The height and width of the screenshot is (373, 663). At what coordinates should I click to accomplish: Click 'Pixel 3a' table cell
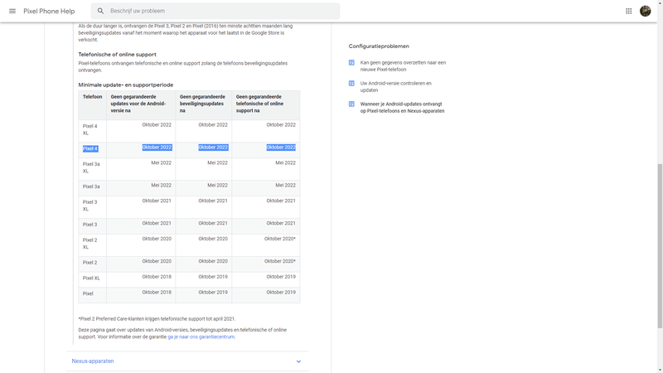91,186
